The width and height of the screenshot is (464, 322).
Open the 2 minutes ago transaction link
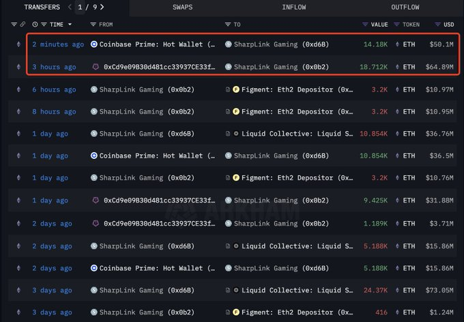[x=58, y=44]
